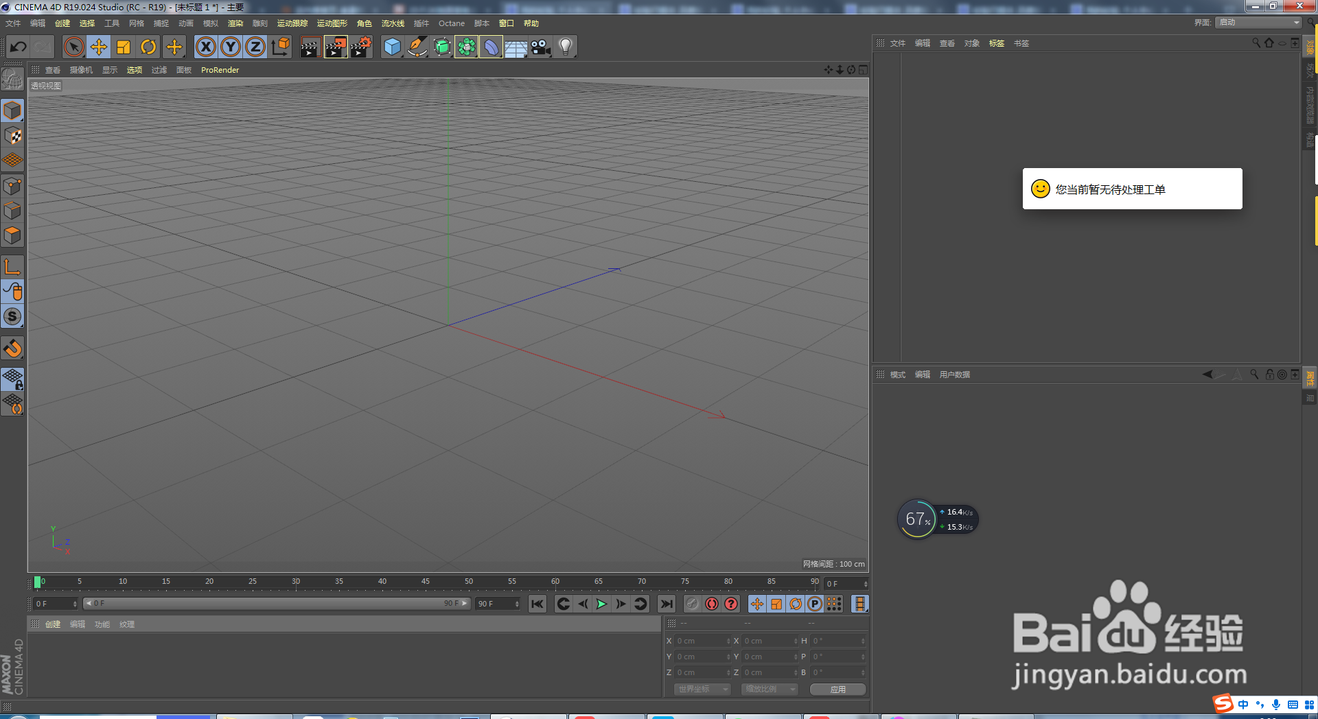This screenshot has height=719, width=1318.
Task: Click the timeline frame range slider bar
Action: click(277, 604)
